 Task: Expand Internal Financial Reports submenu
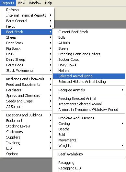(x=27, y=15)
